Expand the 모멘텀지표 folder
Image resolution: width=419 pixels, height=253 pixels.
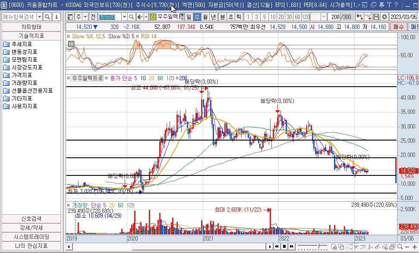(x=20, y=59)
